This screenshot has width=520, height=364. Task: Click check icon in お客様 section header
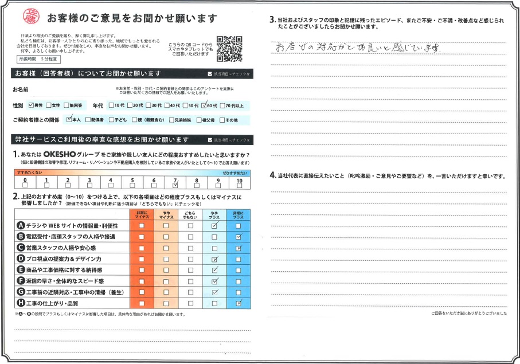click(210, 75)
